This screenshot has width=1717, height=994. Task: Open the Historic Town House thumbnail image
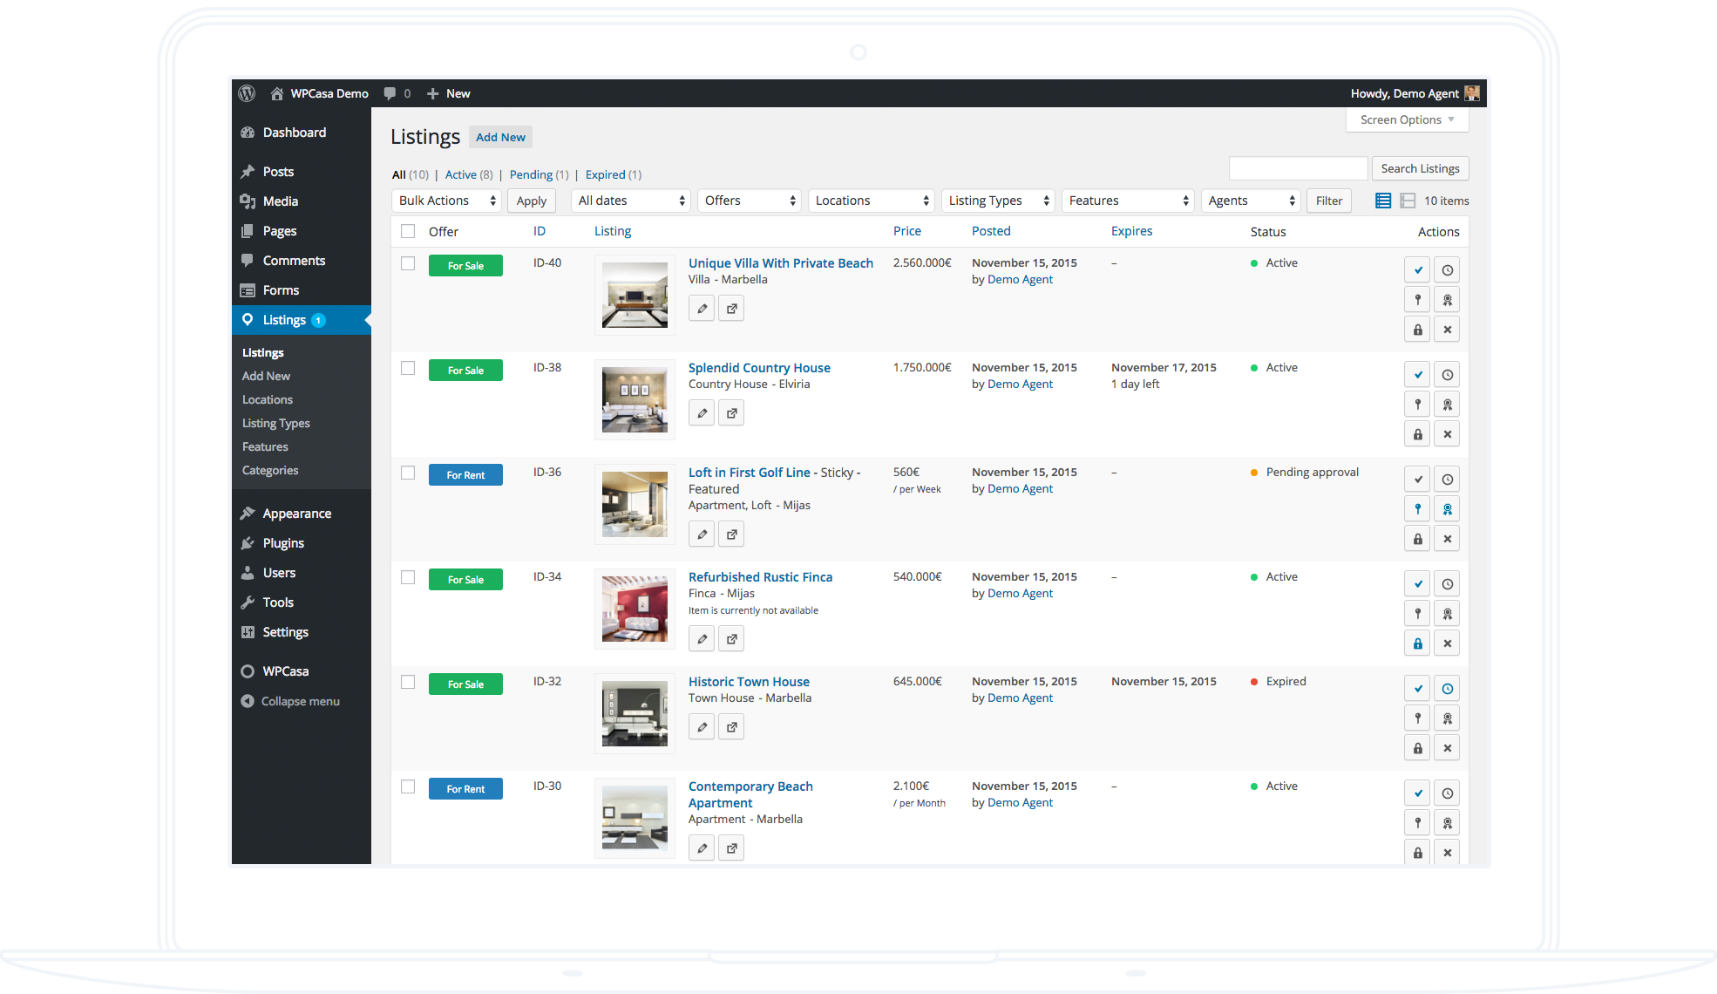[635, 713]
